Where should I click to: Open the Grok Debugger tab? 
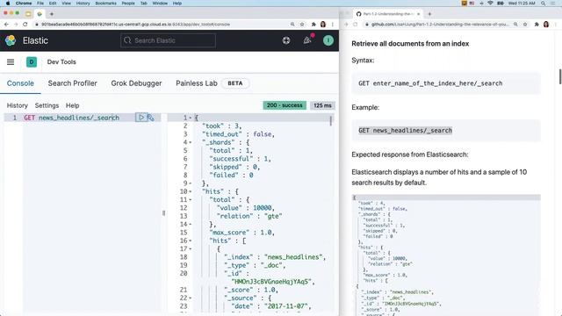coord(136,83)
